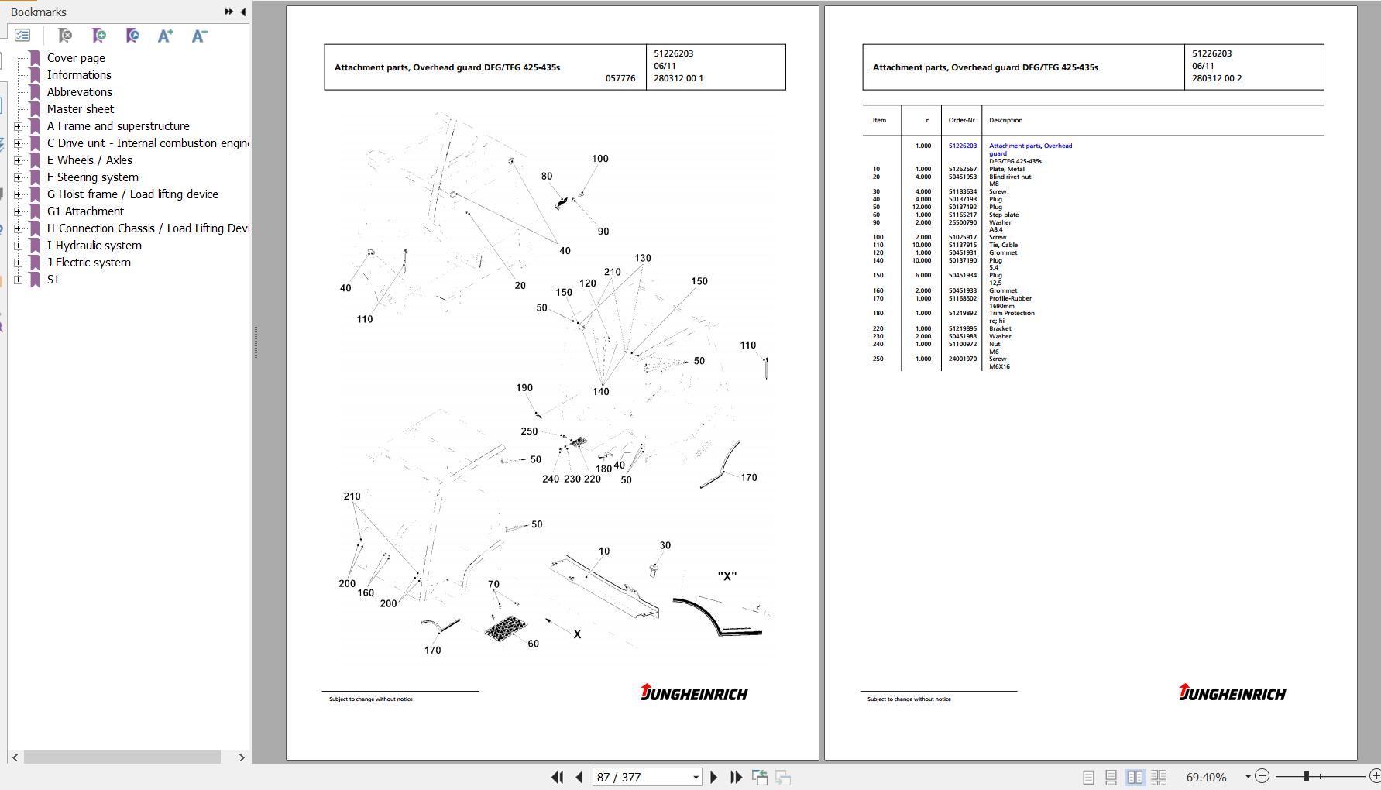Open the zoom percentage dropdown
Viewport: 1381px width, 790px height.
(1248, 777)
